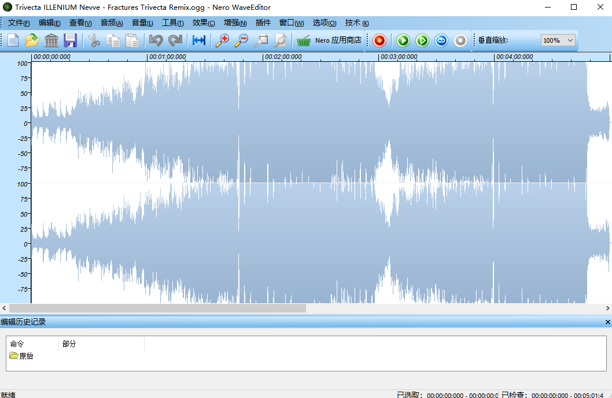Undo the last edit
The image size is (612, 398).
(x=155, y=40)
